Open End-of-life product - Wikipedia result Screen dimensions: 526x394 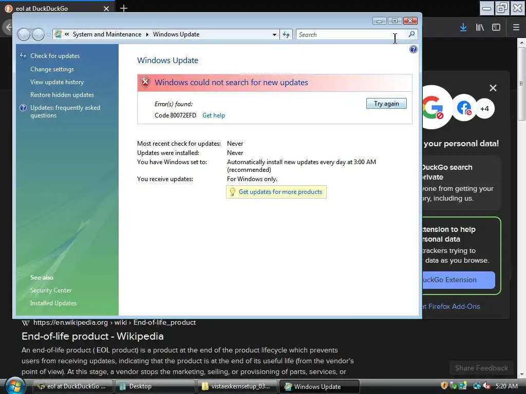(92, 337)
